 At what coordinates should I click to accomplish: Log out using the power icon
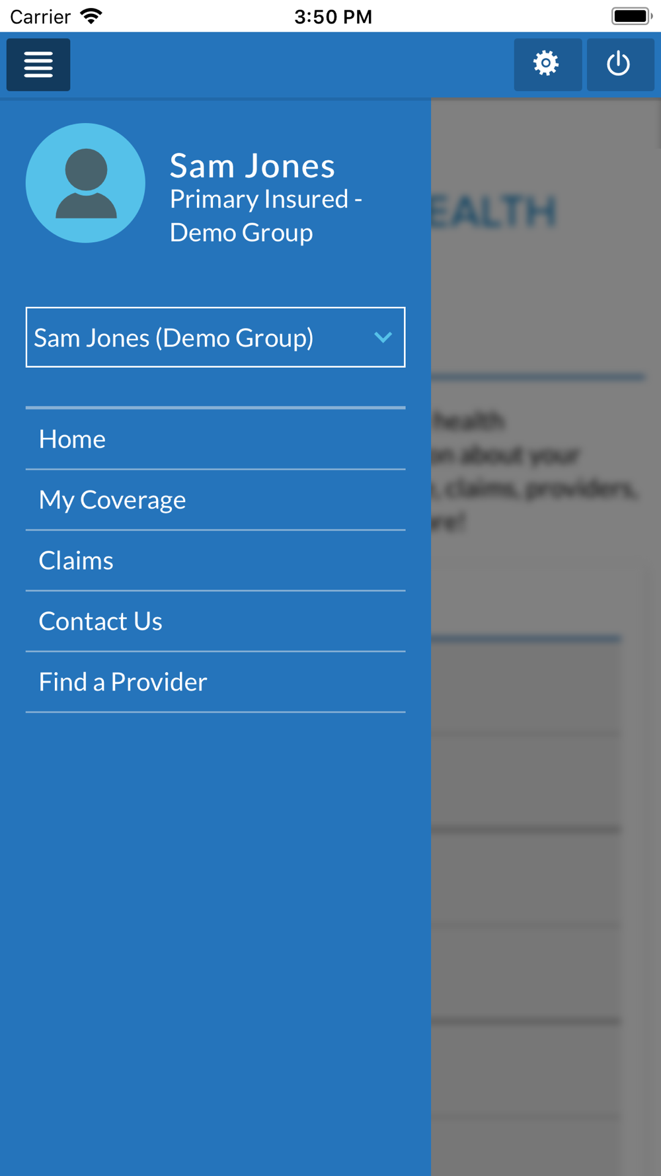619,64
